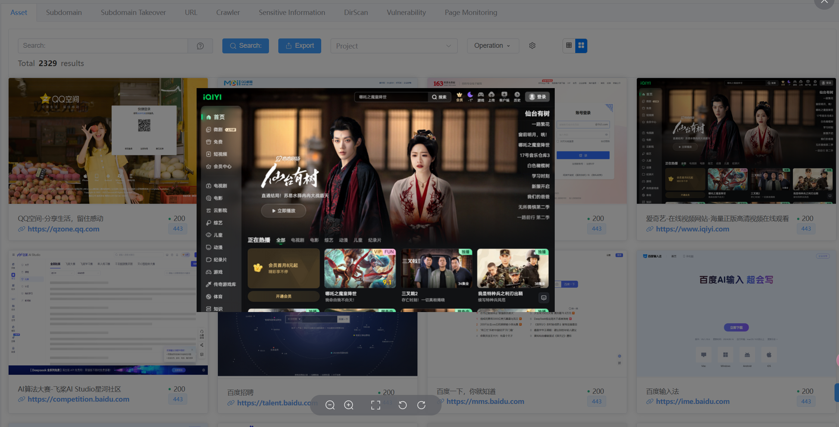Image resolution: width=839 pixels, height=427 pixels.
Task: Switch to the Subdomain tab
Action: [64, 12]
